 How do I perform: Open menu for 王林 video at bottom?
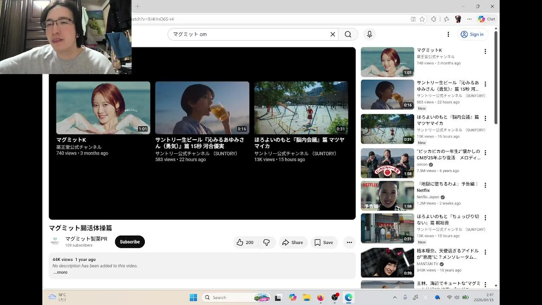click(x=485, y=285)
